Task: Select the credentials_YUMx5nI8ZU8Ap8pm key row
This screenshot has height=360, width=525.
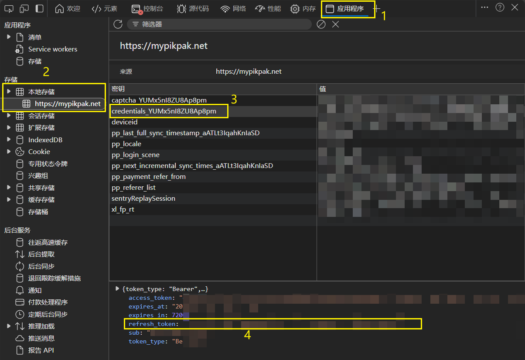Action: [x=164, y=111]
